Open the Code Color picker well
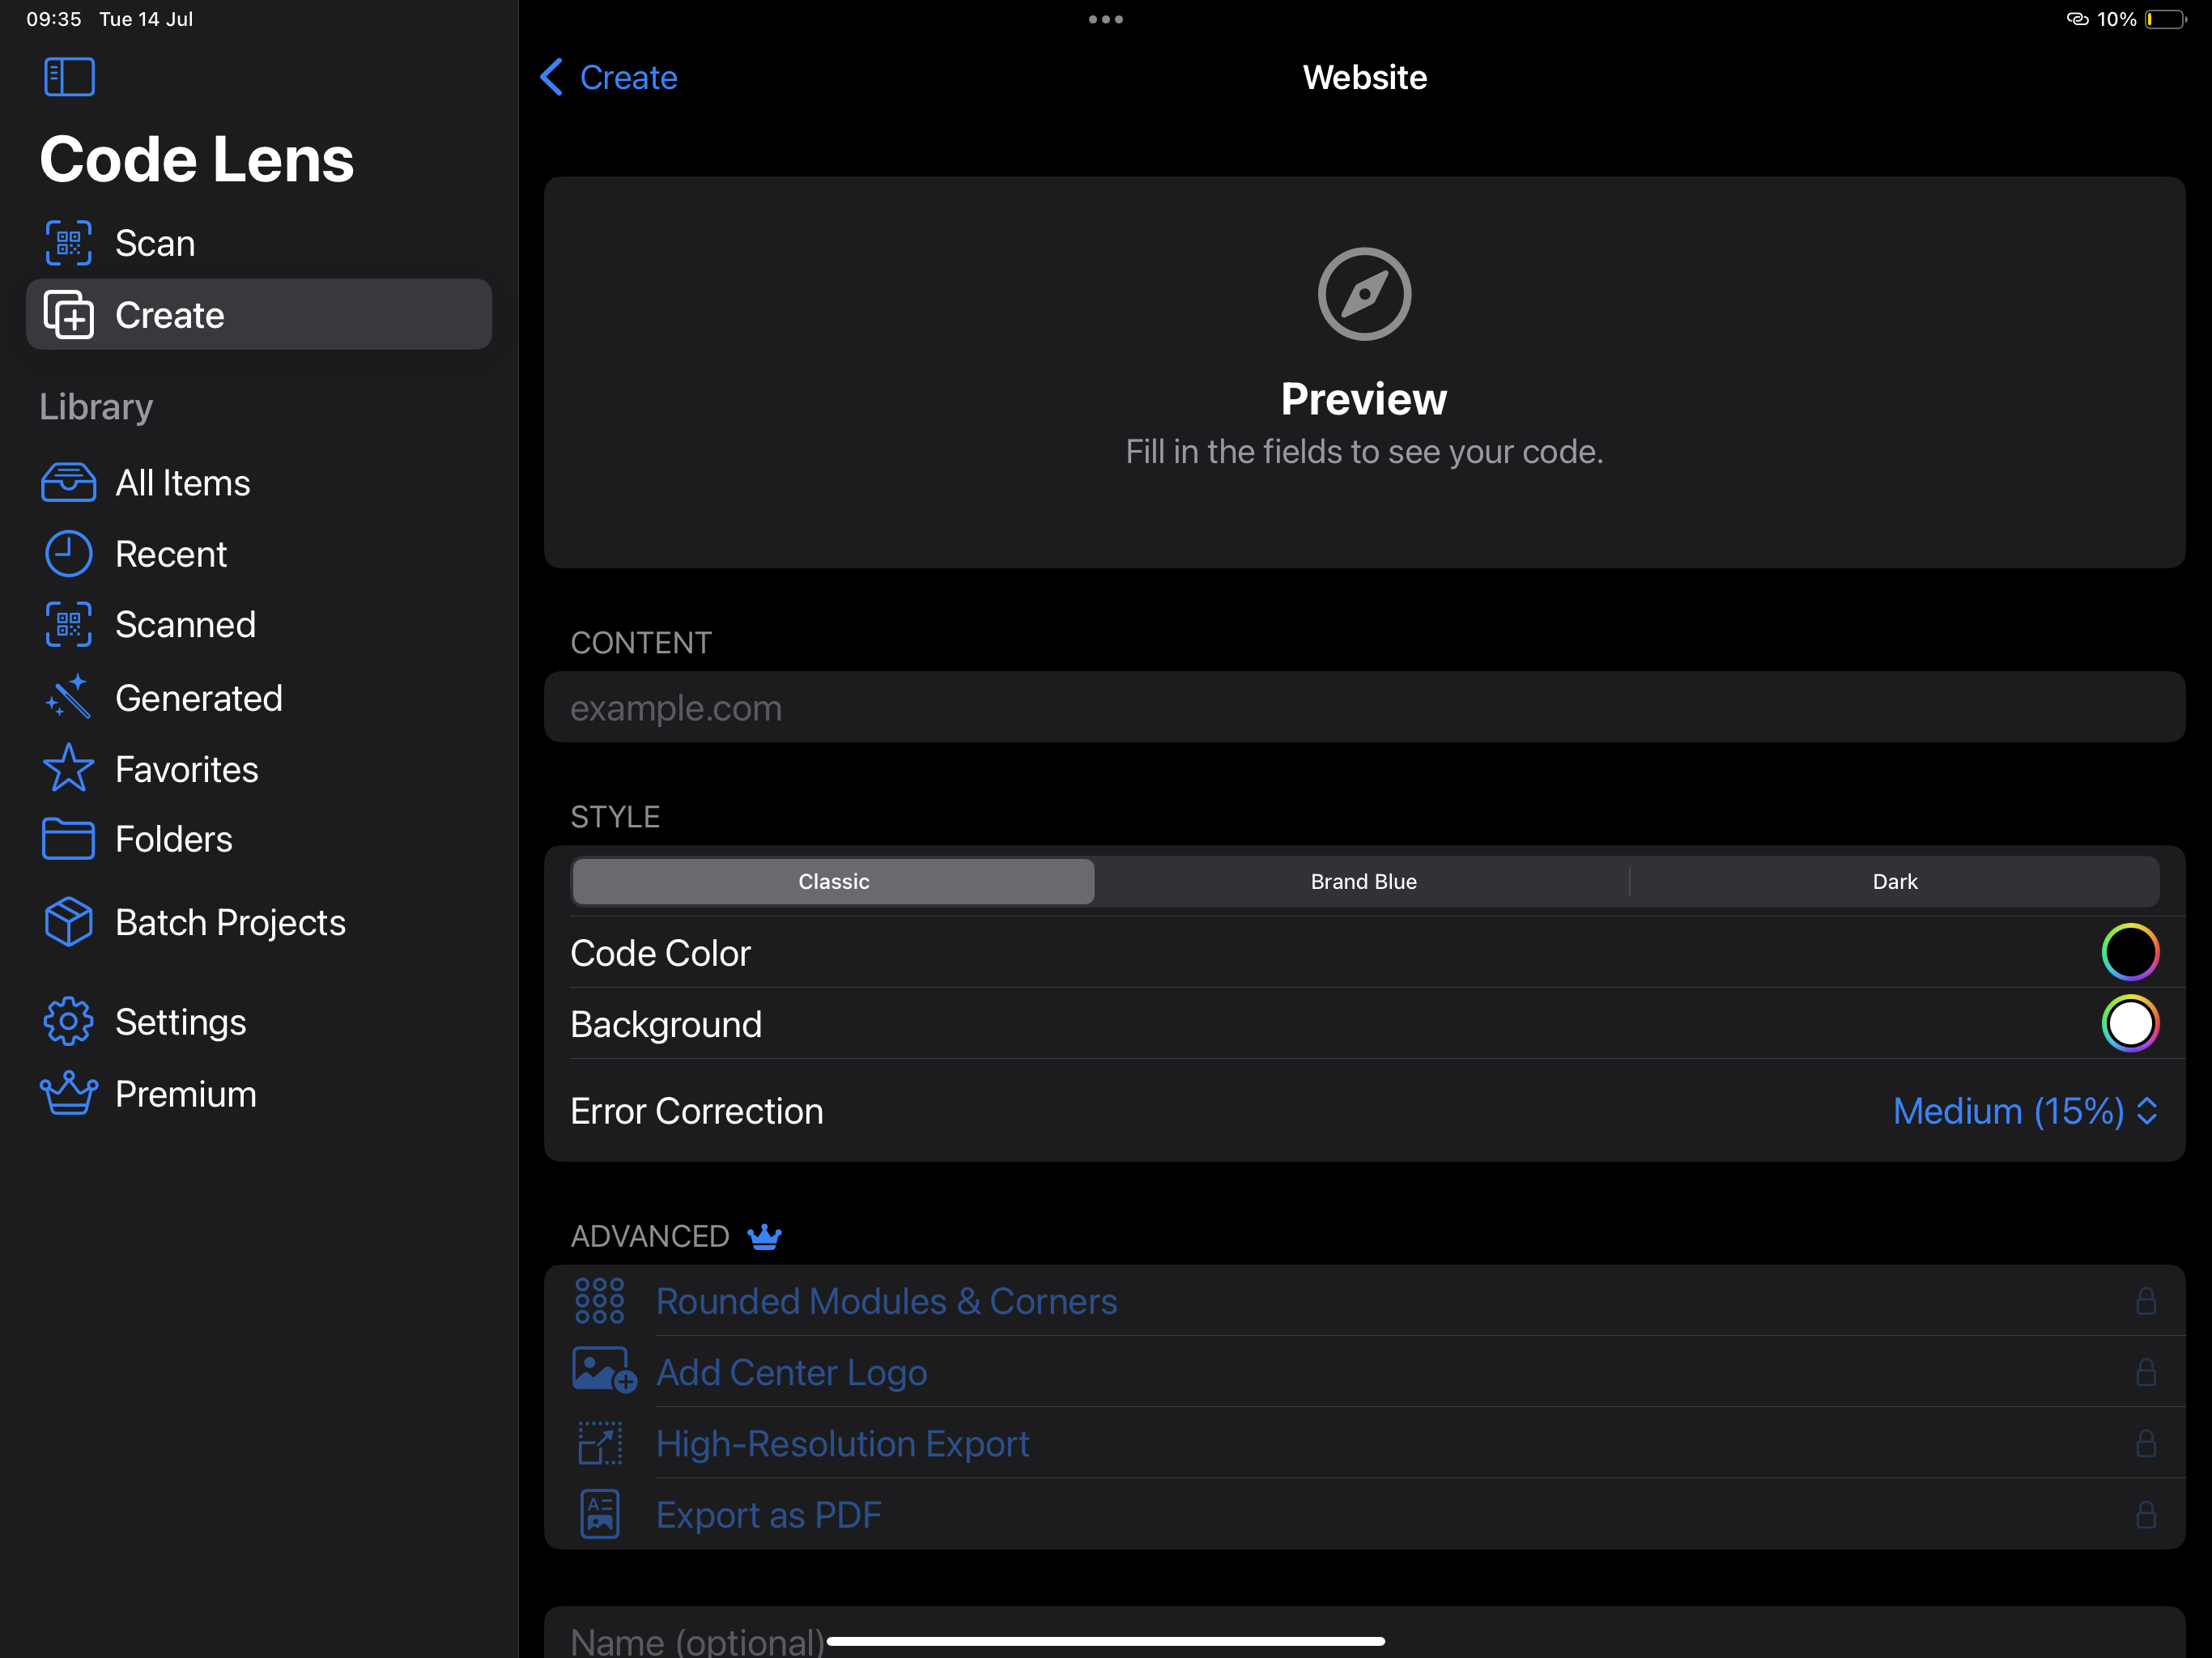 click(x=2130, y=952)
